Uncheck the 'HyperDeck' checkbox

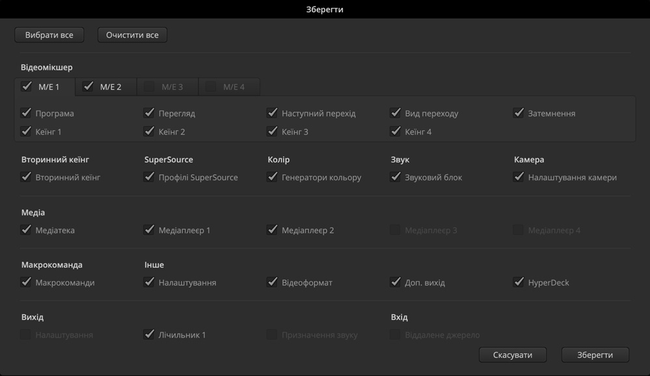pyautogui.click(x=519, y=282)
